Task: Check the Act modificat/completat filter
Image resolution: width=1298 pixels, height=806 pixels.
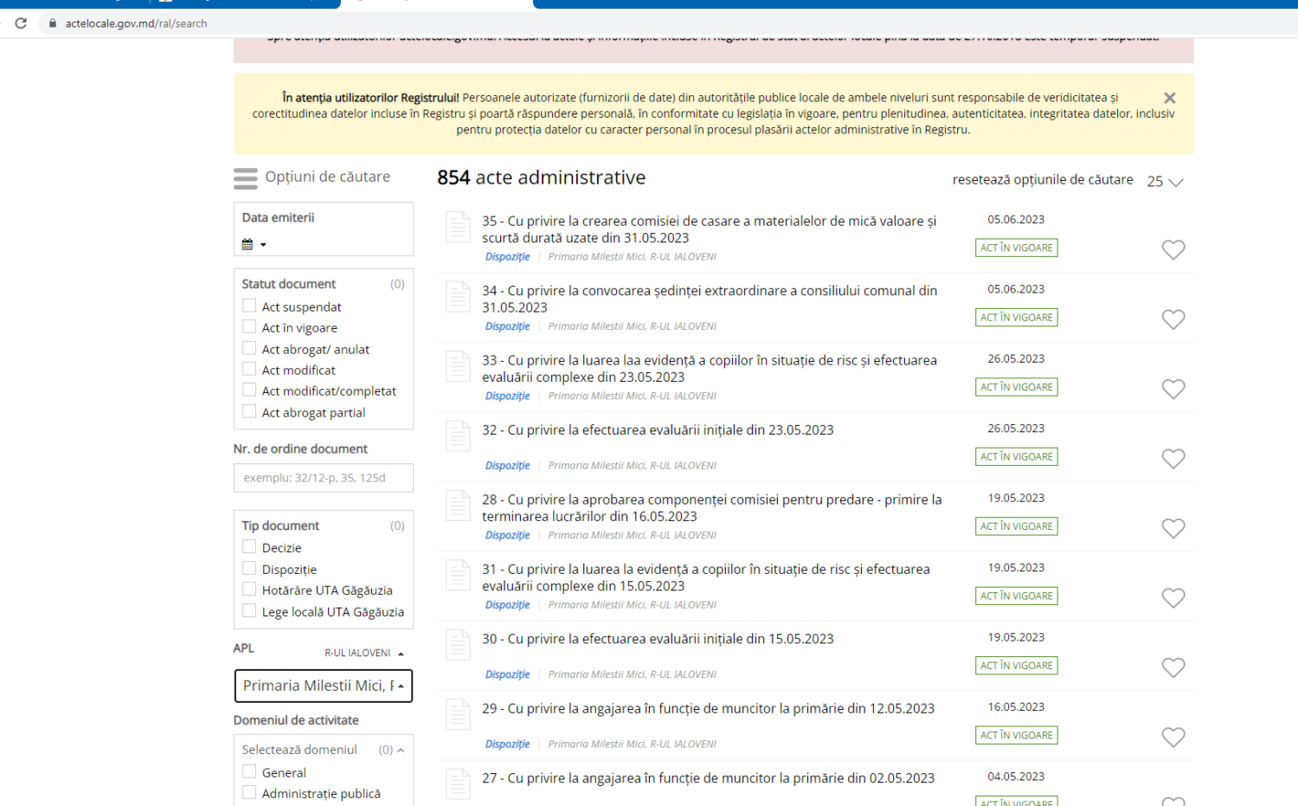Action: coord(249,390)
